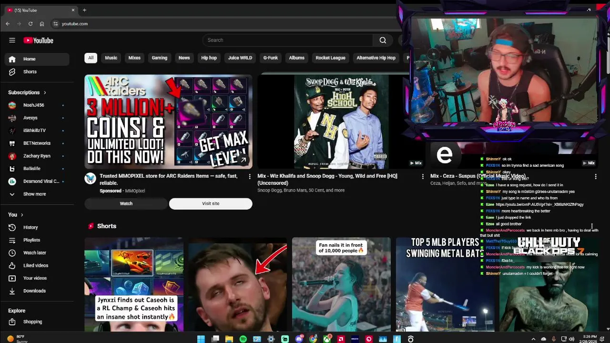610x343 pixels.
Task: Open options menu for MMOPIXEL ad
Action: pos(249,176)
